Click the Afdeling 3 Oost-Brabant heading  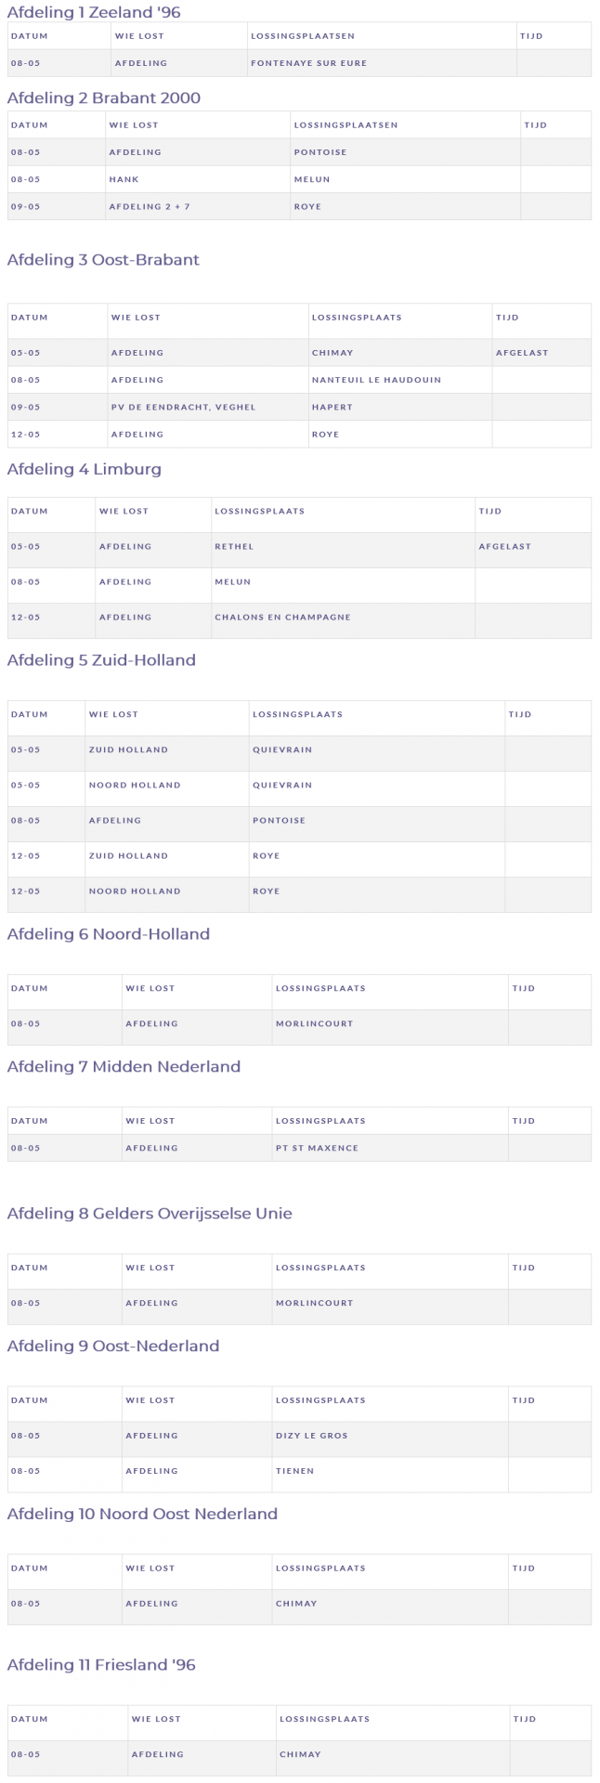[103, 259]
